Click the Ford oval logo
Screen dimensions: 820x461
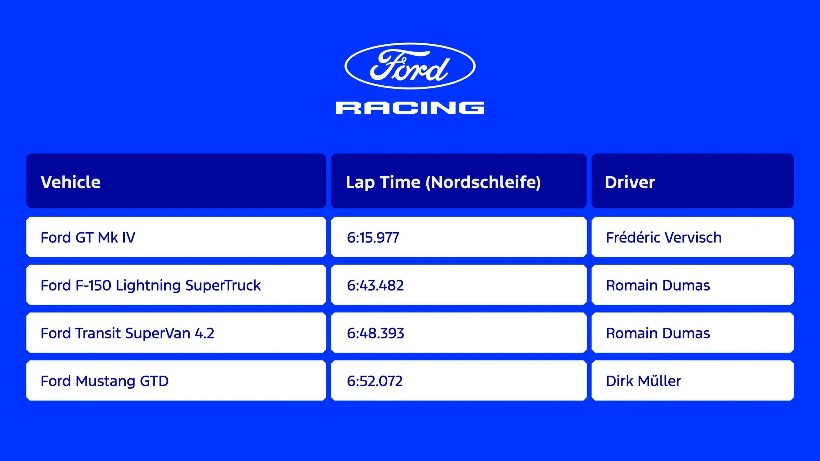[x=410, y=66]
